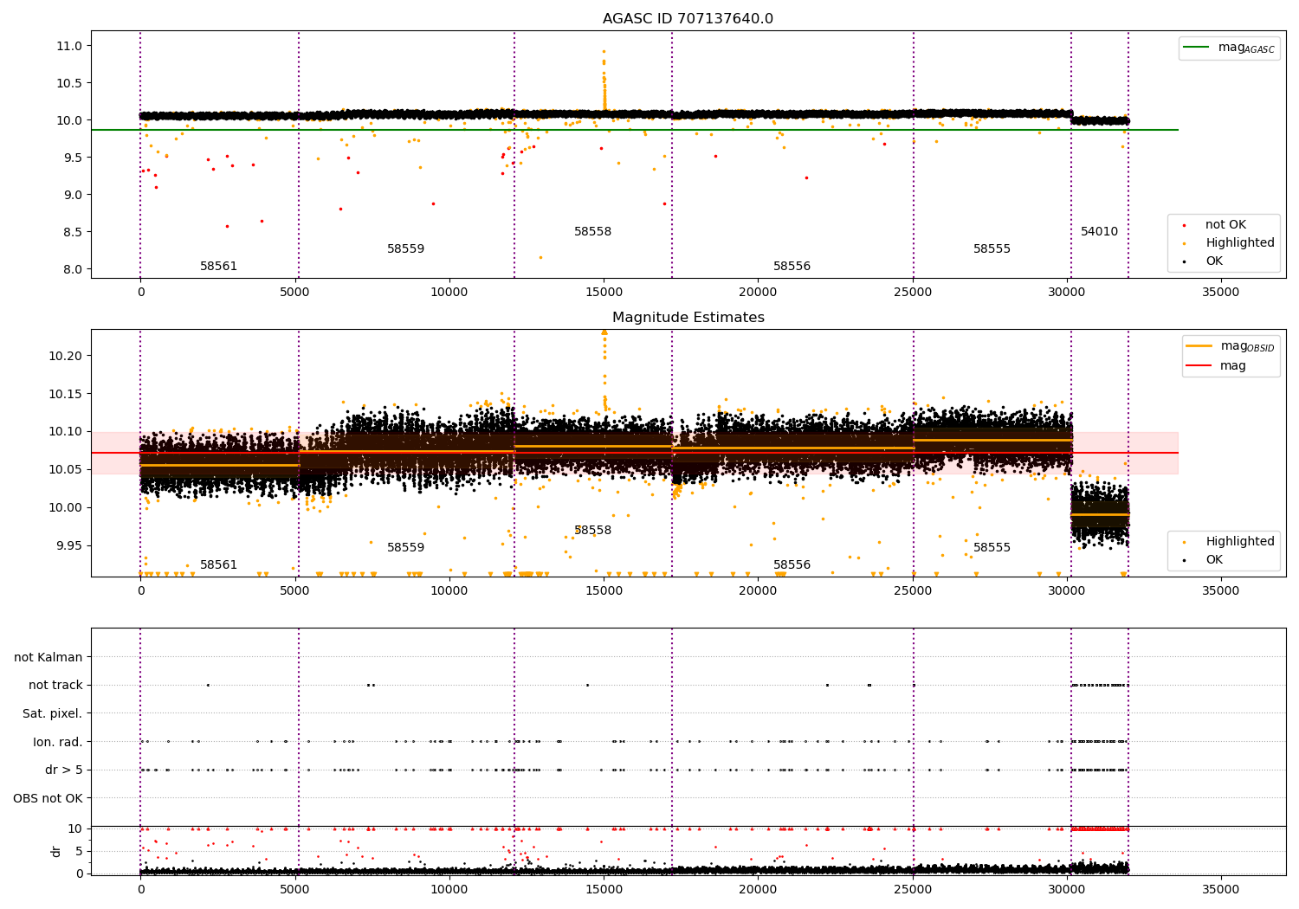The width and height of the screenshot is (1299, 909).
Task: Click the 30000 x-tick under bottom plot
Action: click(x=1067, y=889)
